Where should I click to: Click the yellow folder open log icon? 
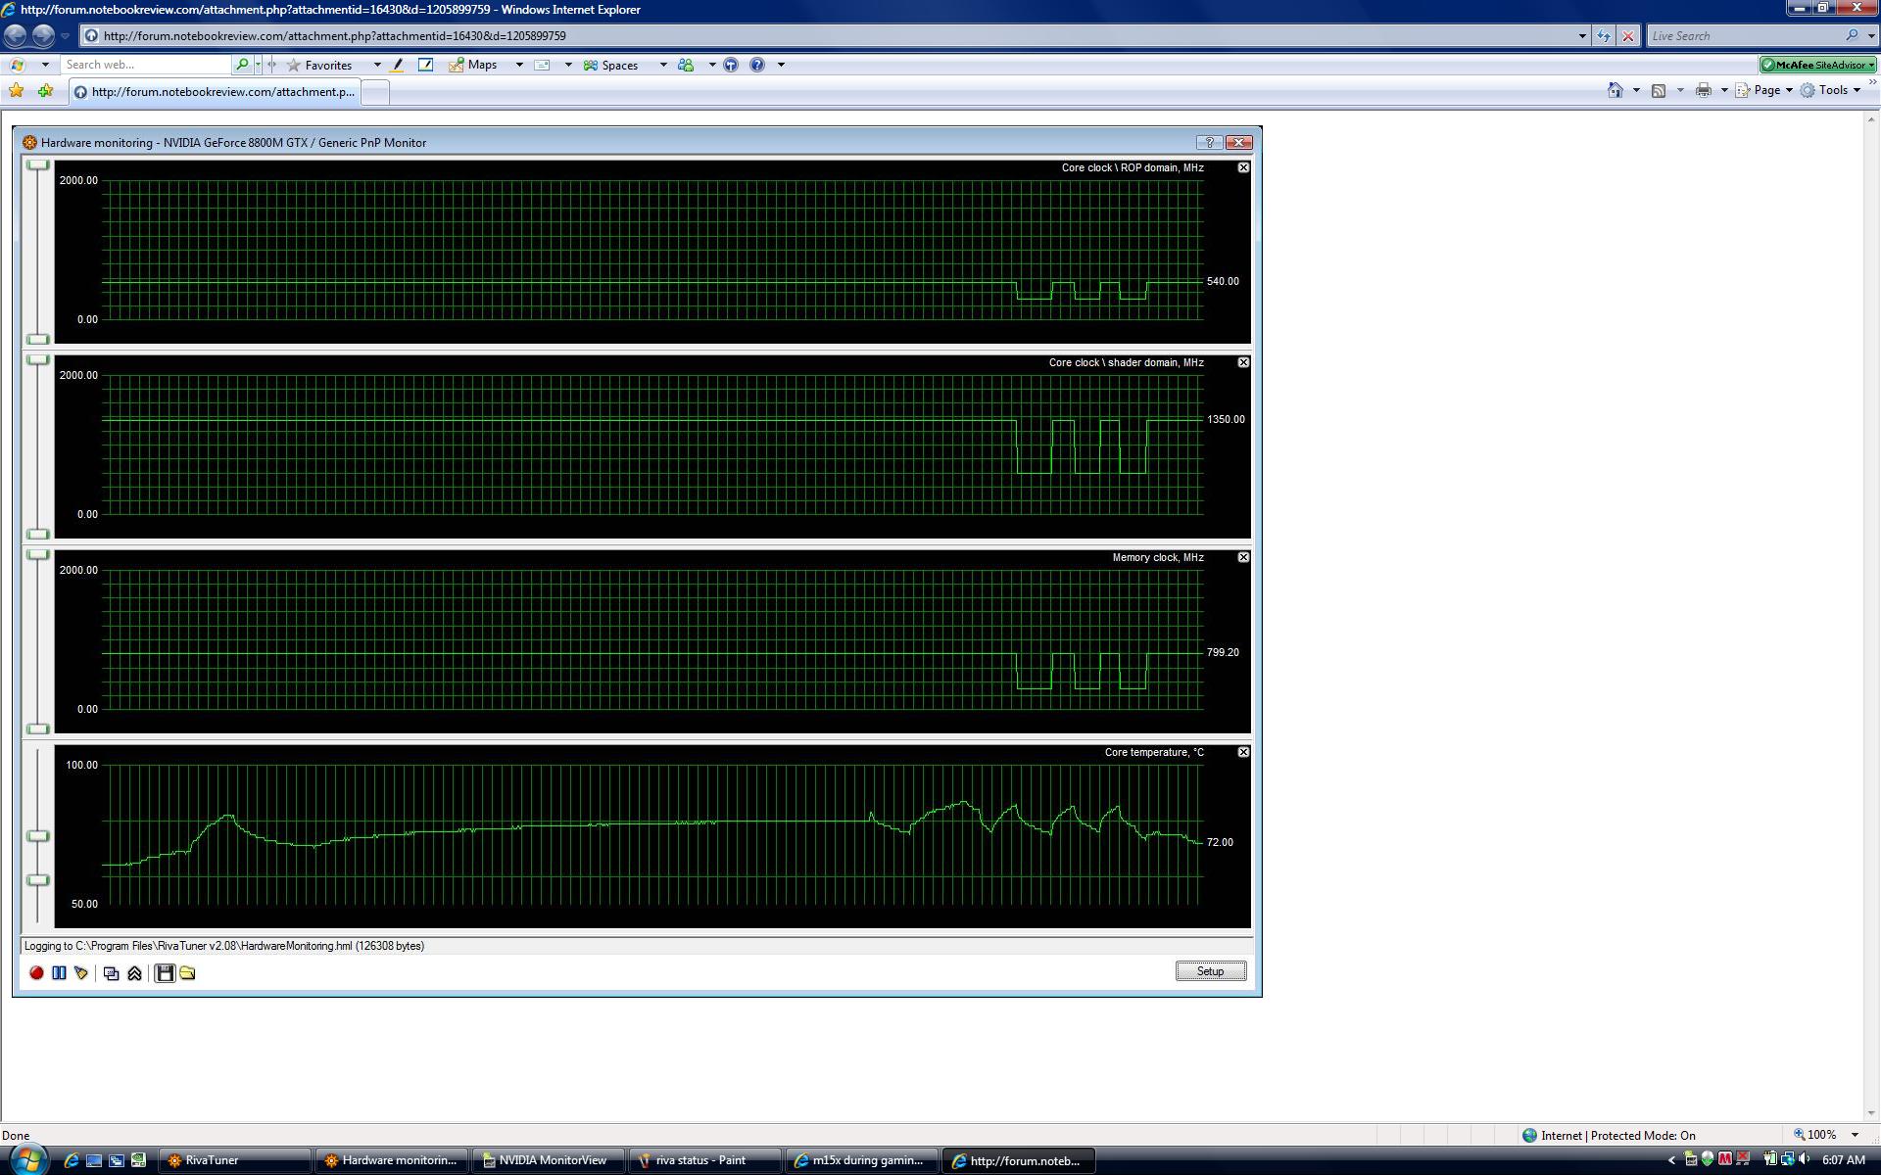coord(187,972)
